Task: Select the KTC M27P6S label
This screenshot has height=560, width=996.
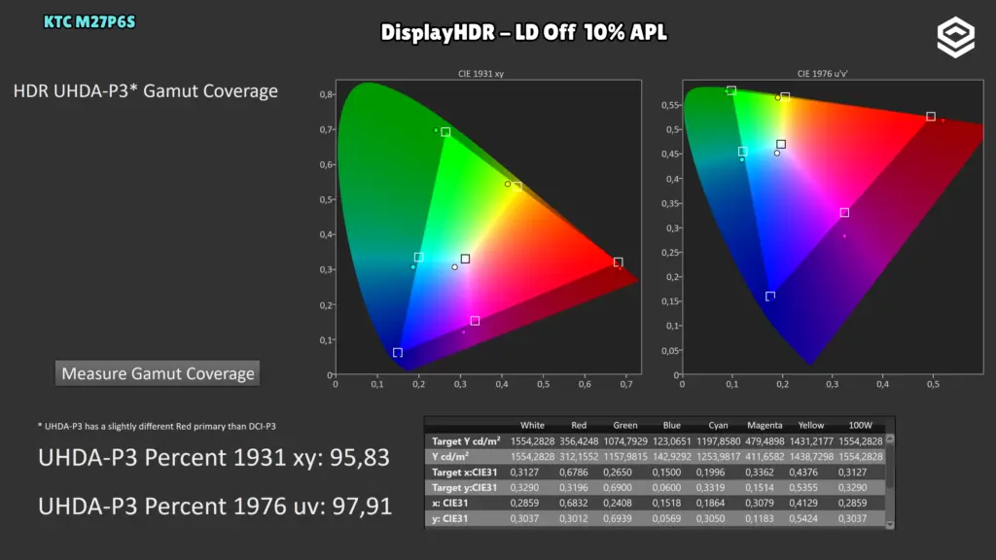Action: [89, 22]
